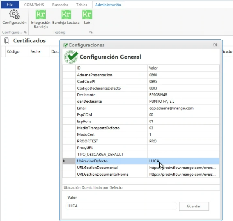This screenshot has width=233, height=221.
Task: Launch the Bandeja Lectura tool
Action: 66,15
